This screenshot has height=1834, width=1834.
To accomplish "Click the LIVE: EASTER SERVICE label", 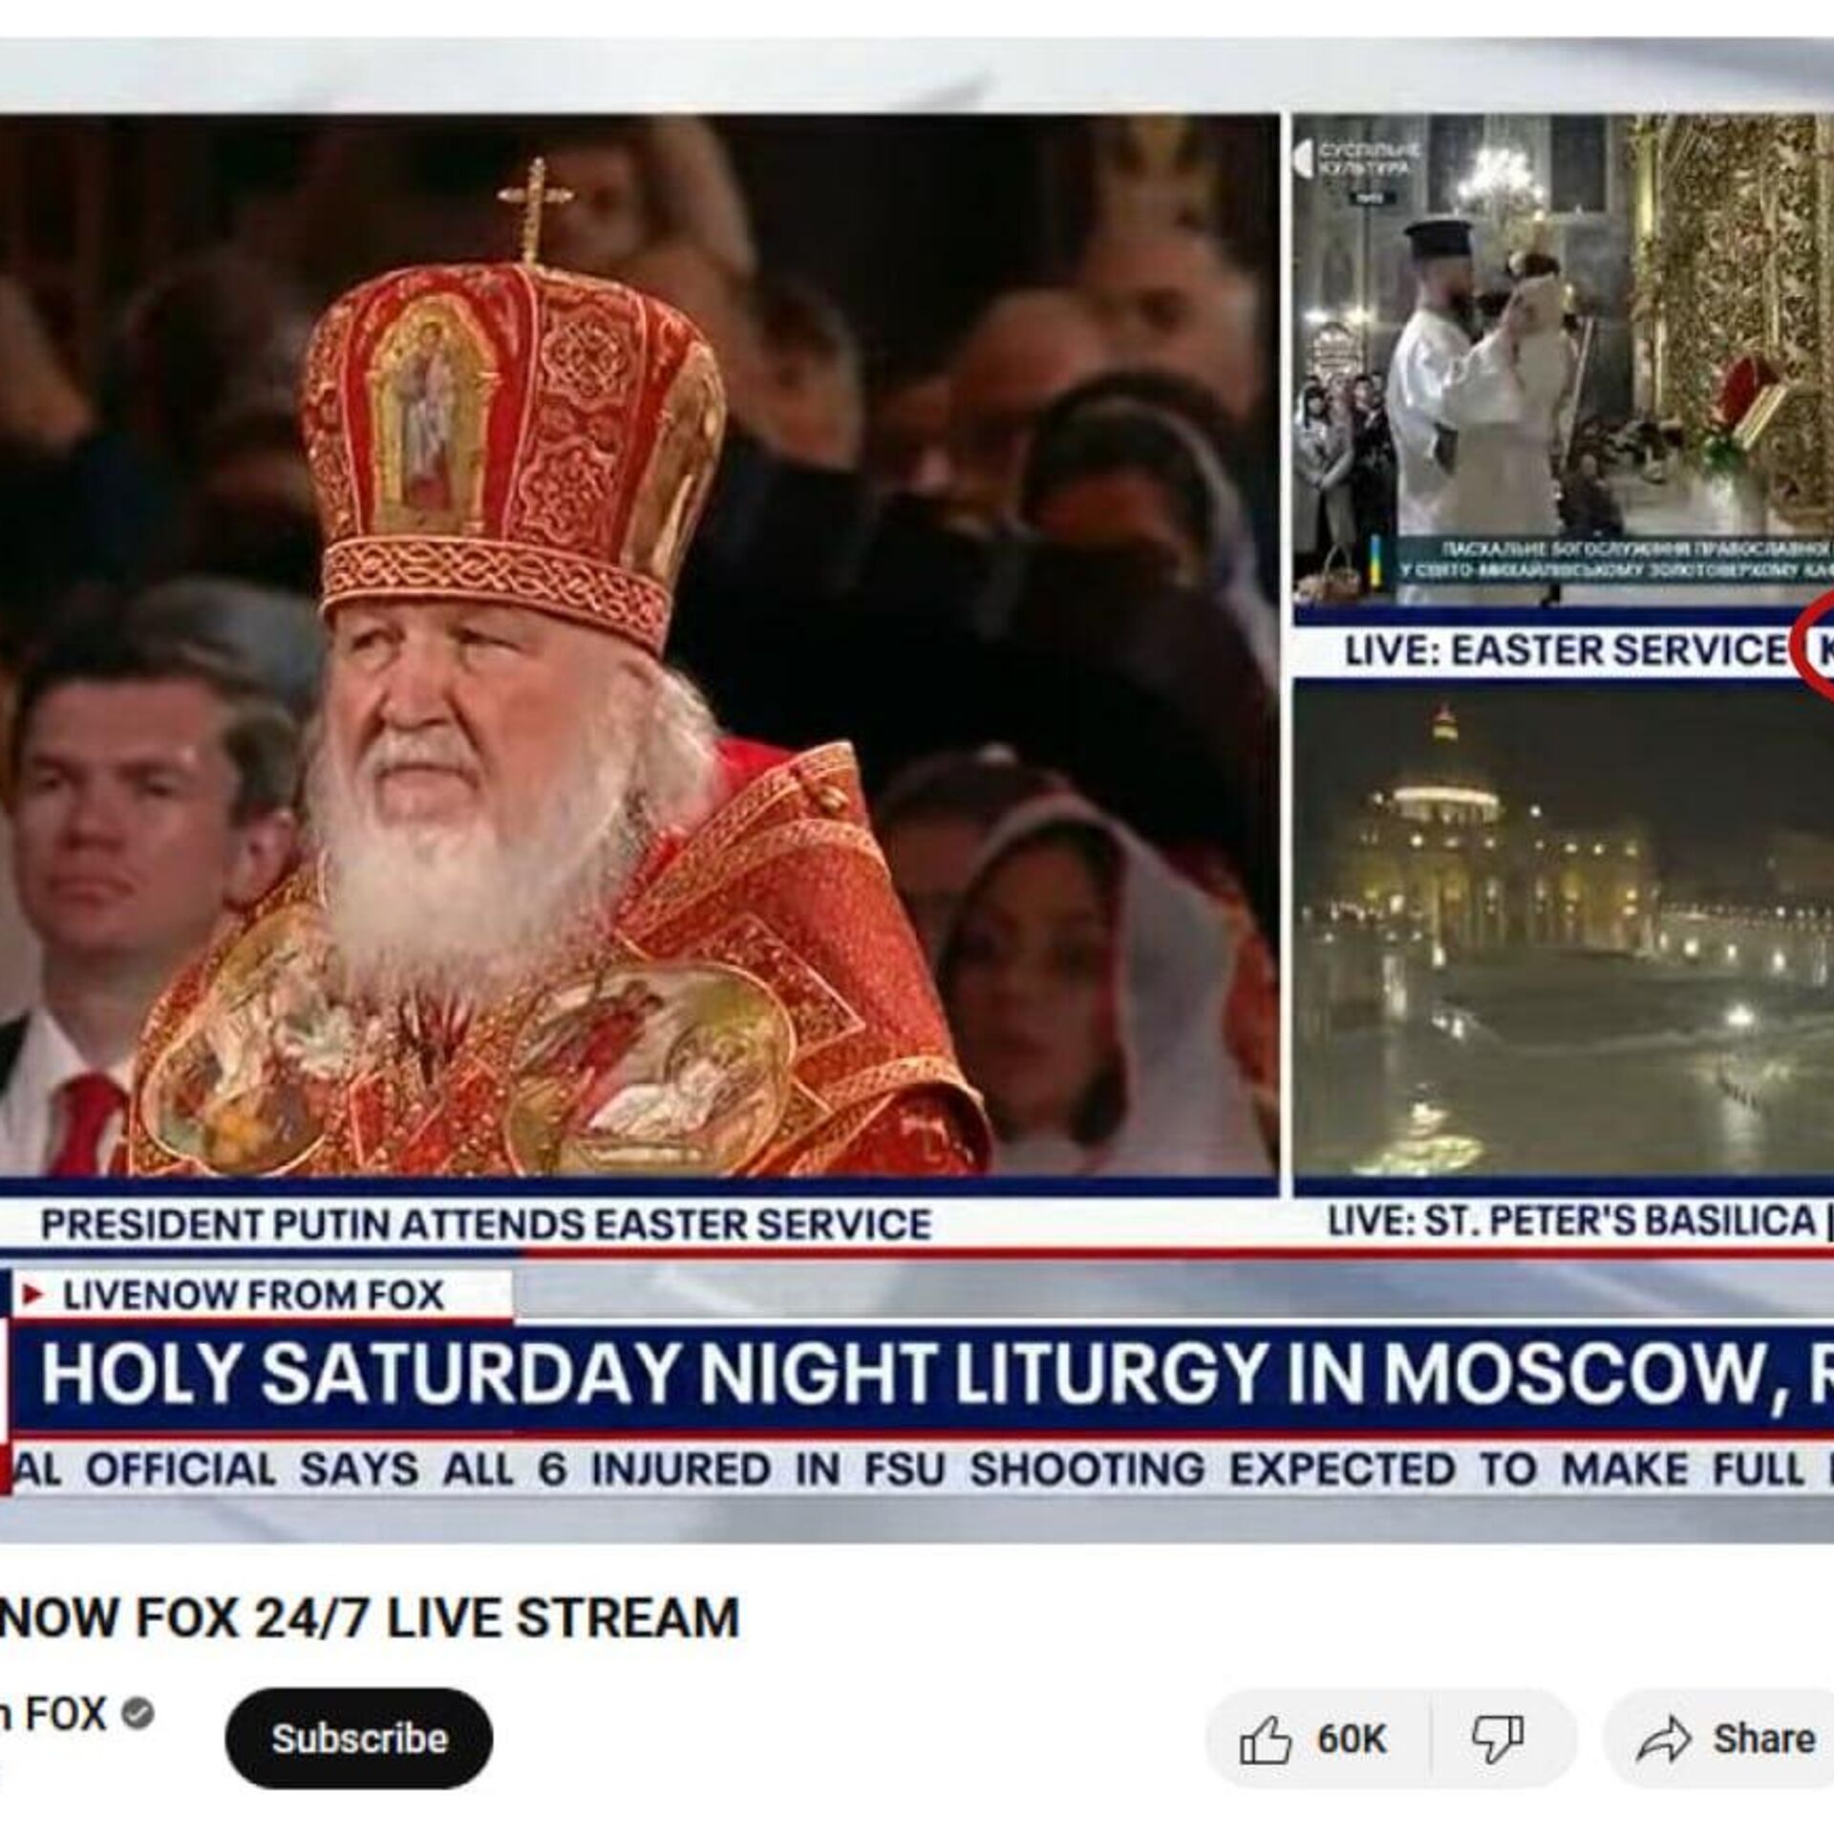I will (1566, 650).
